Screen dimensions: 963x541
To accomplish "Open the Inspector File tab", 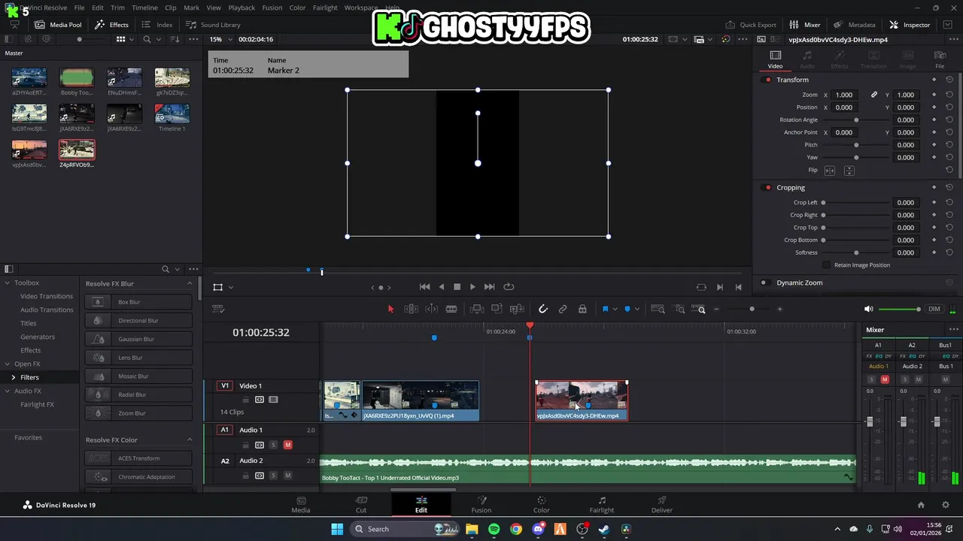I will coord(940,60).
